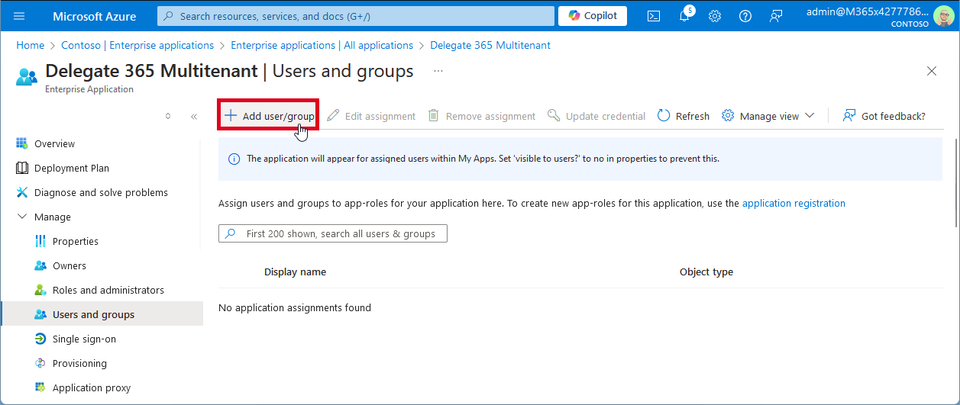Go to Home in the breadcrumb
The image size is (960, 405).
[31, 45]
